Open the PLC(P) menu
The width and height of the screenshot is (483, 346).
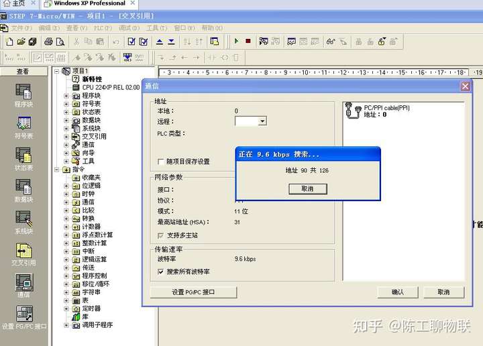103,28
